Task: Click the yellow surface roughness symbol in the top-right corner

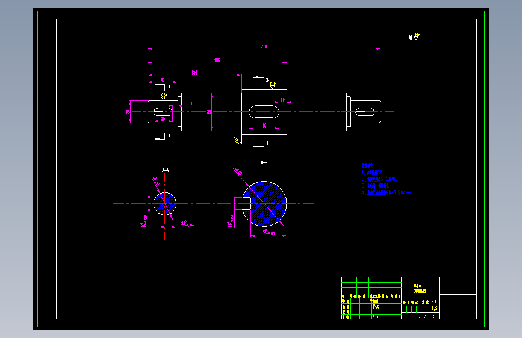Action: pyautogui.click(x=415, y=37)
